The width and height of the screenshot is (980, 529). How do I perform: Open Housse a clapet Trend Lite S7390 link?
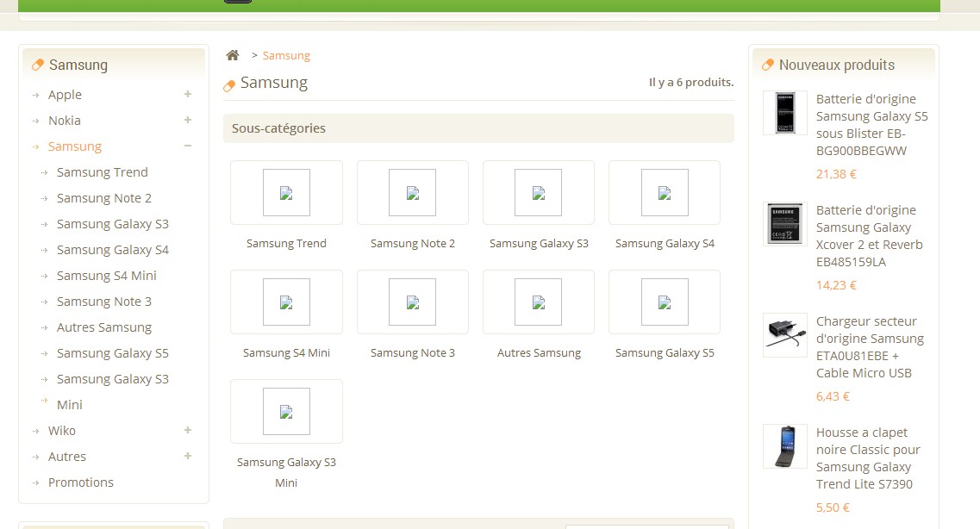868,458
